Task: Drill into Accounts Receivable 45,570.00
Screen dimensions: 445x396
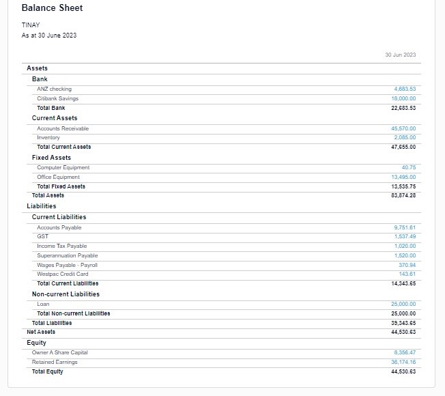Action: (x=403, y=128)
